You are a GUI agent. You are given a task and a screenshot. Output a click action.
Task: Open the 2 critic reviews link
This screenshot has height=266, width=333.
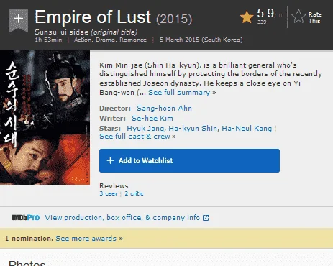point(134,193)
